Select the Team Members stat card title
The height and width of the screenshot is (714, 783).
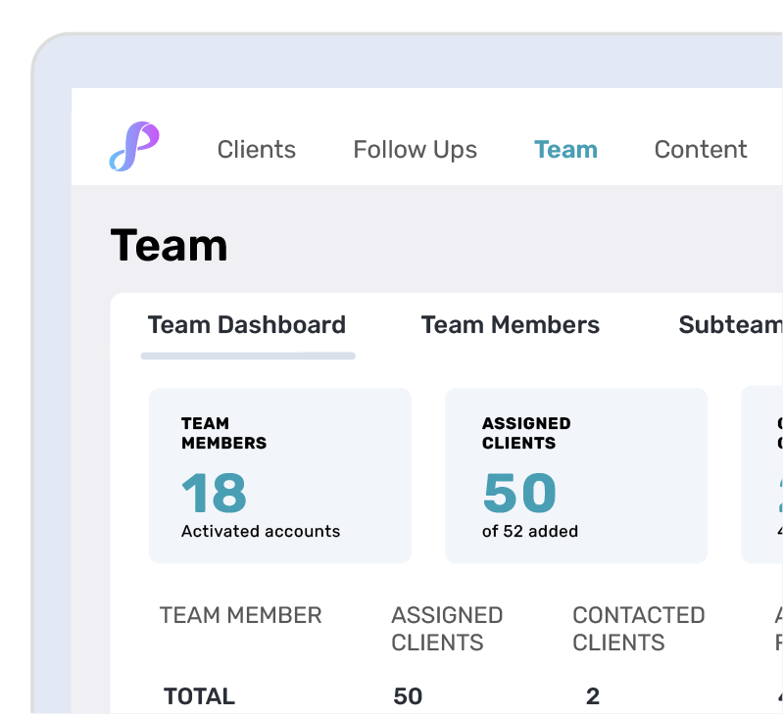point(223,433)
